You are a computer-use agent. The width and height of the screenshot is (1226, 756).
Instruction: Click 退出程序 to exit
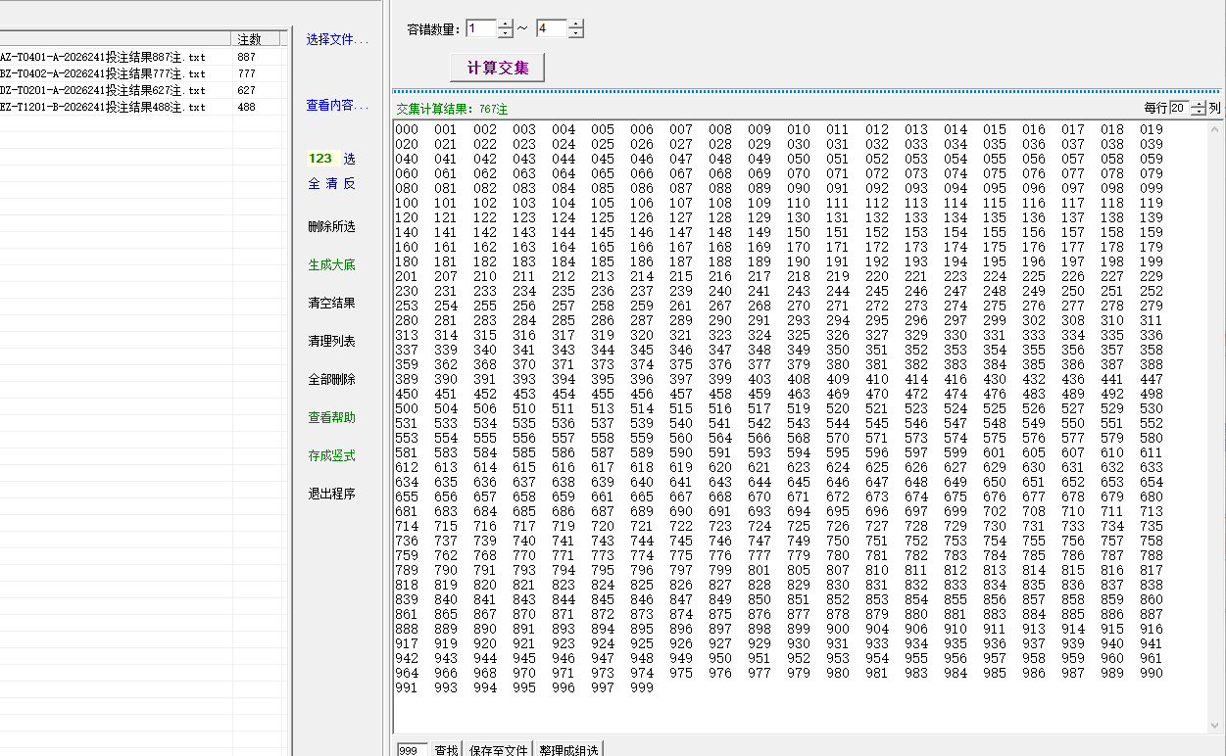point(331,494)
